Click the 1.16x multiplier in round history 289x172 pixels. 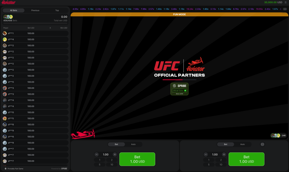91,9
